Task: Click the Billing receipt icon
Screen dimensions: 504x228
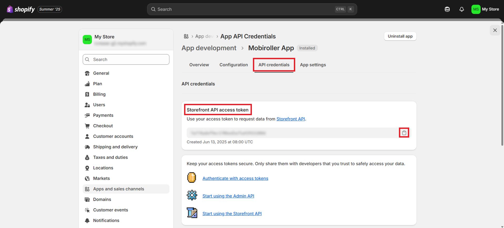Action: 87,94
